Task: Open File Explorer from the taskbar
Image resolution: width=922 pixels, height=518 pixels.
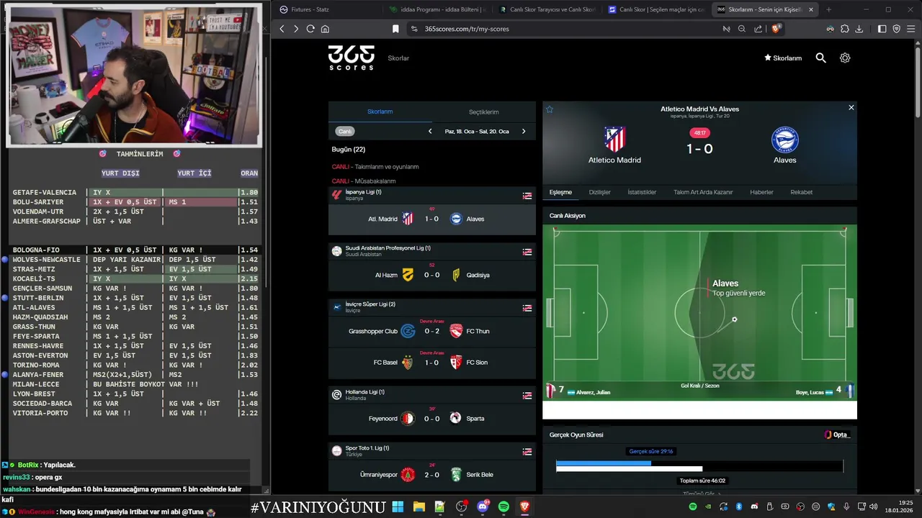Action: [419, 506]
